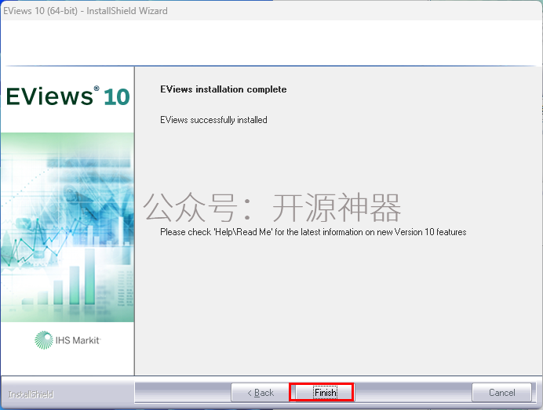Click the EViews chart artwork image
This screenshot has height=410, width=543.
[x=67, y=227]
